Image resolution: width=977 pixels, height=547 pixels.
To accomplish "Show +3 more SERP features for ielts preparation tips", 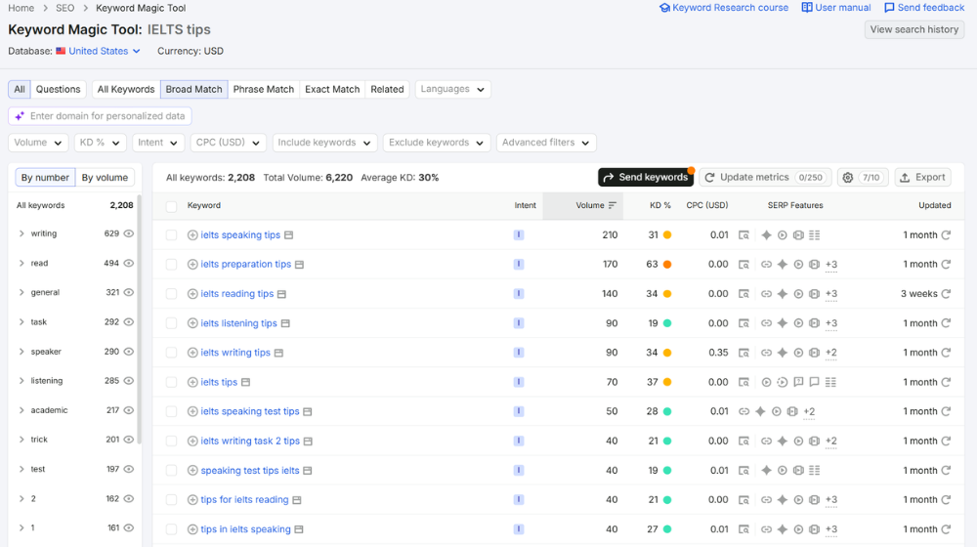I will pyautogui.click(x=831, y=264).
